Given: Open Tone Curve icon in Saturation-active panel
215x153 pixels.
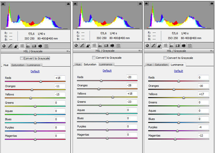Looking at the screenshot, I should [x=82, y=45].
